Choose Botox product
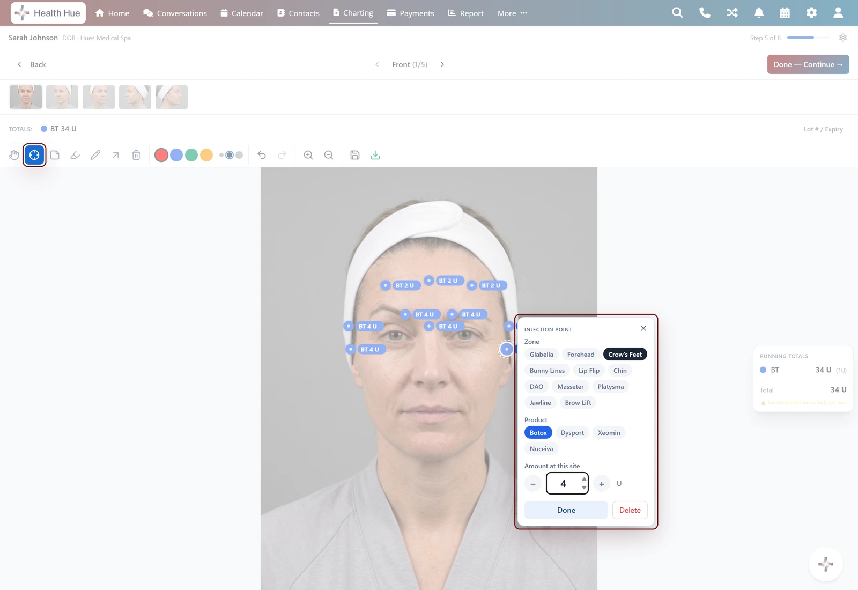The width and height of the screenshot is (858, 590). (538, 433)
